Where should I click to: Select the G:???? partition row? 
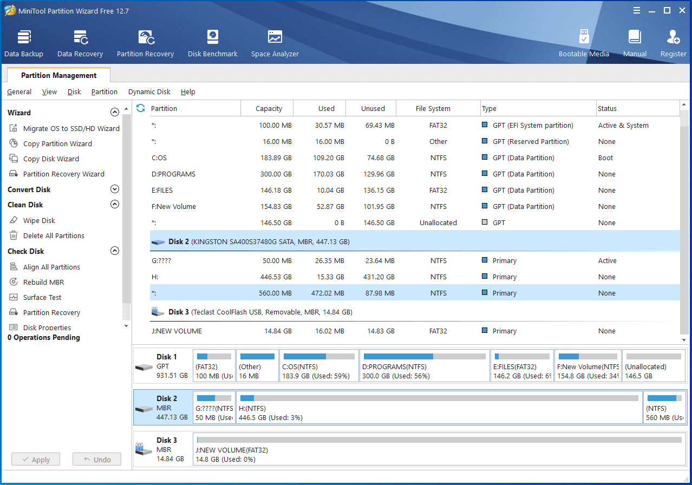click(415, 260)
